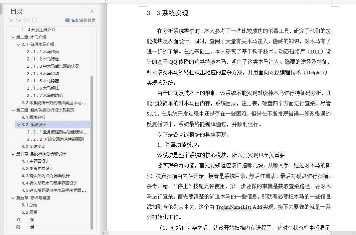
Task: Go to 附 录 section
Action: click(25, 227)
